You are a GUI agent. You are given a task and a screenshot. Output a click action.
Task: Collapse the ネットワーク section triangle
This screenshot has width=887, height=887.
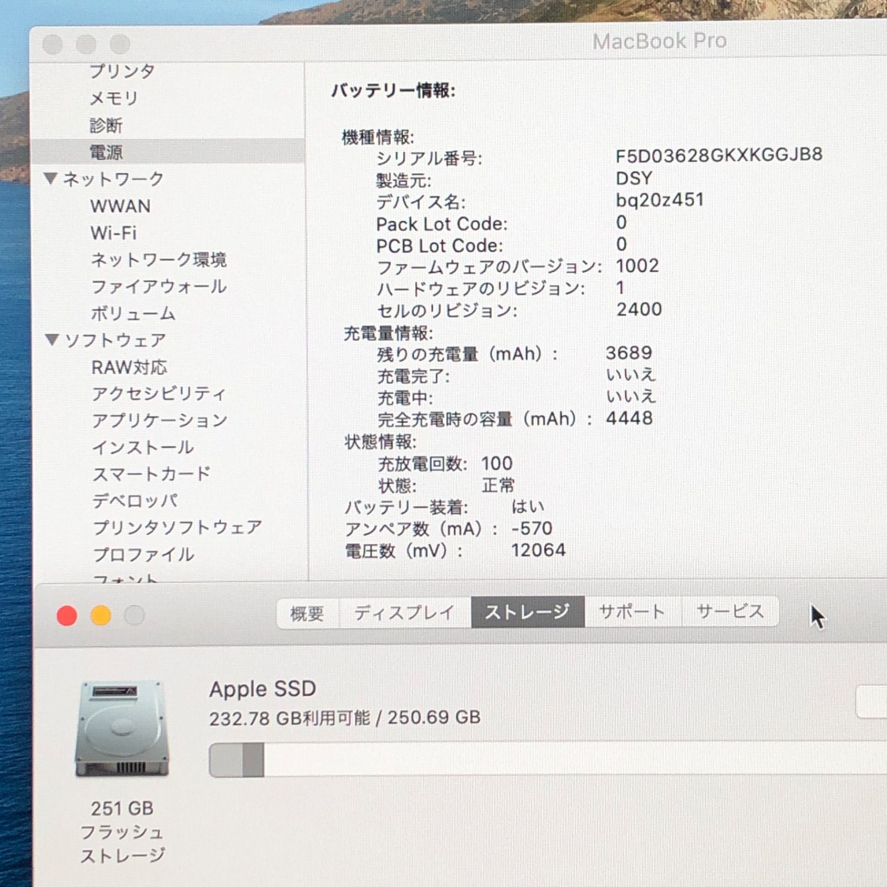(51, 179)
